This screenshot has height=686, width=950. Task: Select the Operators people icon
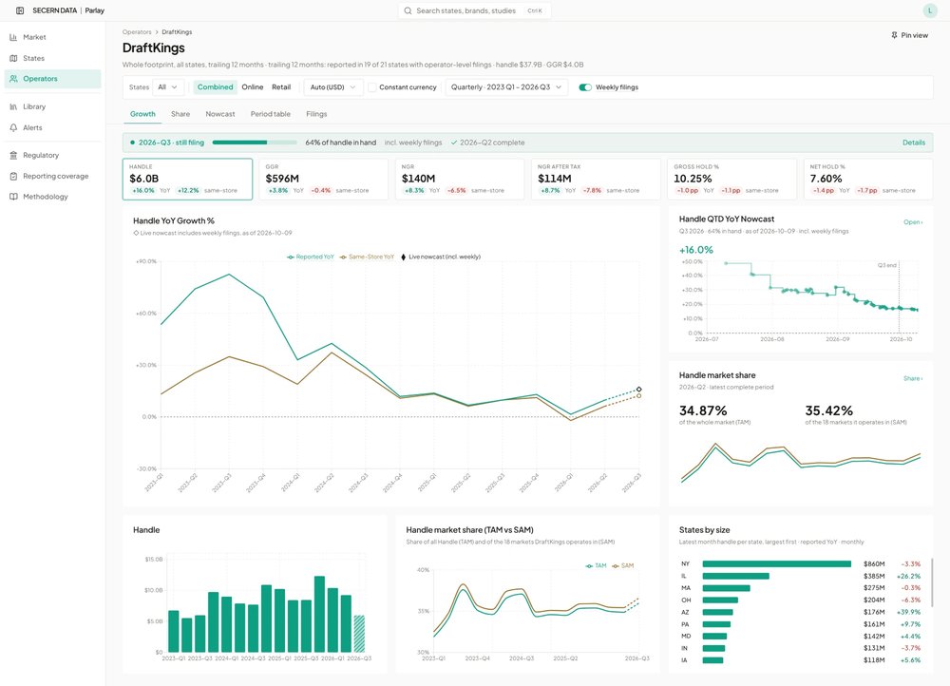click(x=13, y=79)
